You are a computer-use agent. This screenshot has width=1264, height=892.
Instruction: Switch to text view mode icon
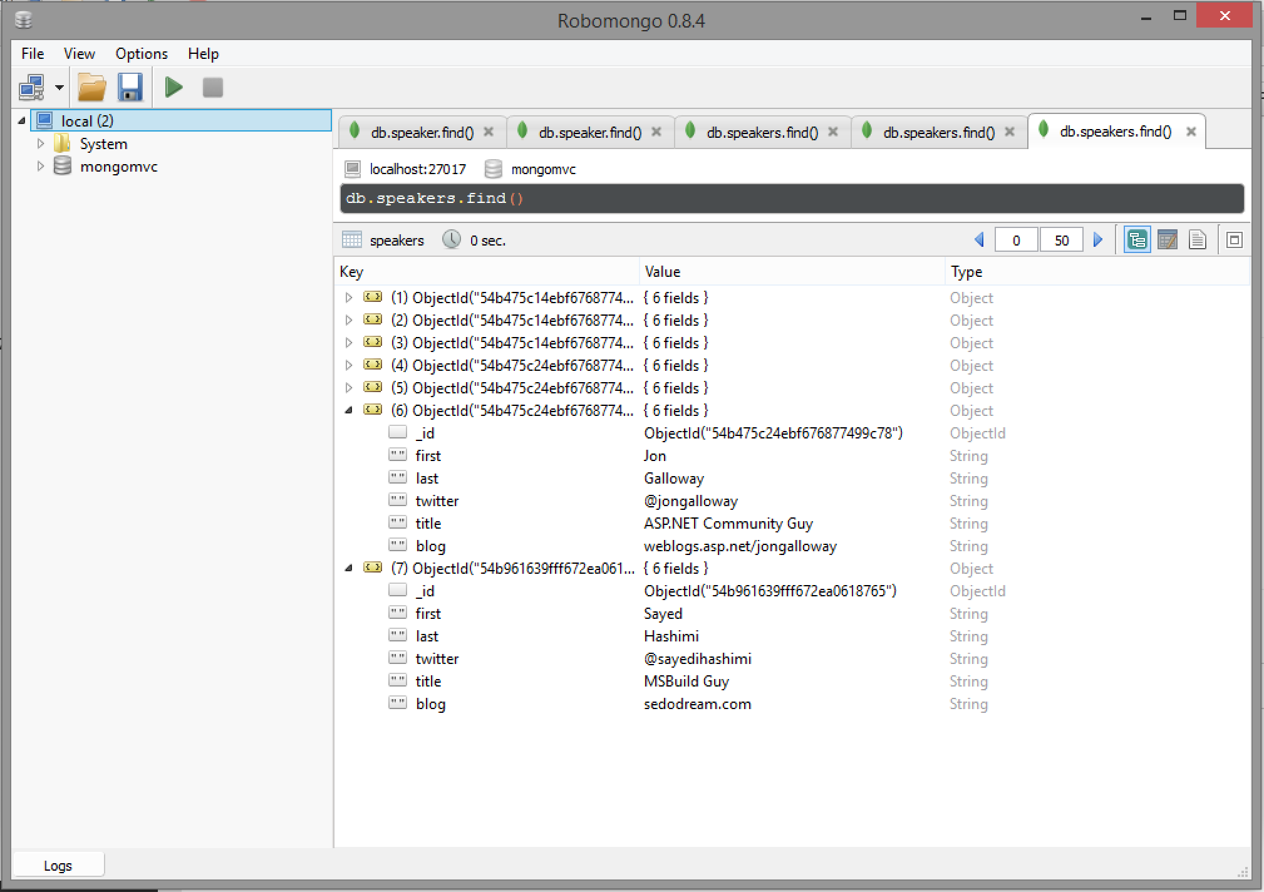pos(1197,240)
